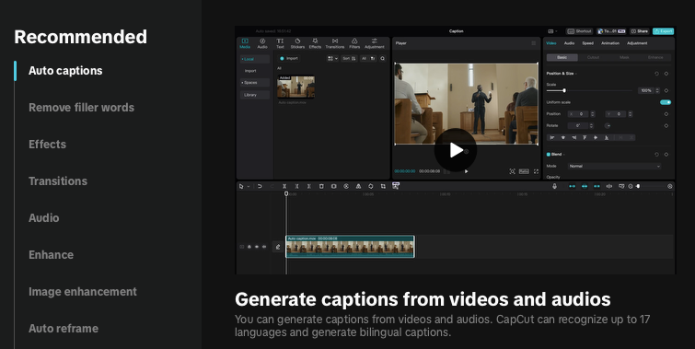
Task: Click the Player panel hamburger menu icon
Action: pyautogui.click(x=534, y=43)
